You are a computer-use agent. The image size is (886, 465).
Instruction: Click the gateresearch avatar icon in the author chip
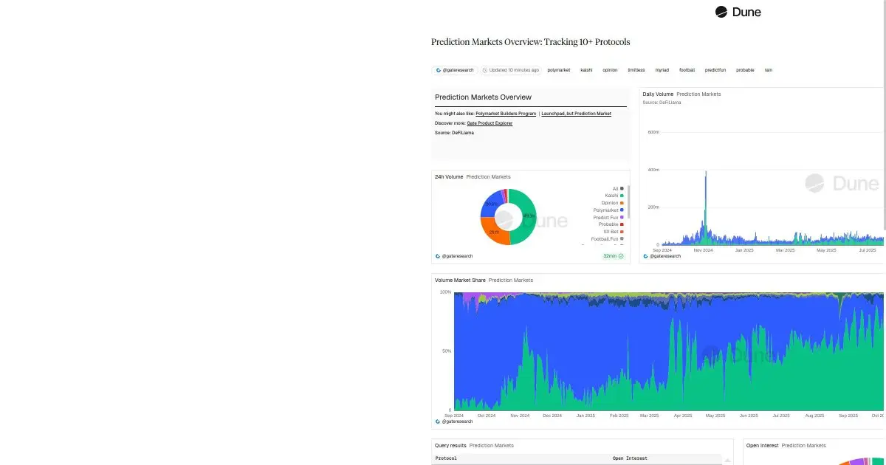439,70
